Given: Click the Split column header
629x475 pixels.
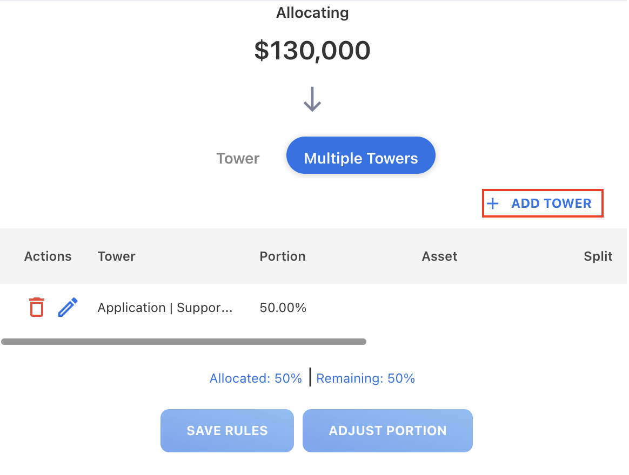Looking at the screenshot, I should 598,256.
